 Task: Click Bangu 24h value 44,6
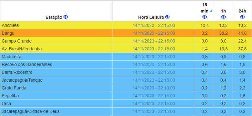242,33
